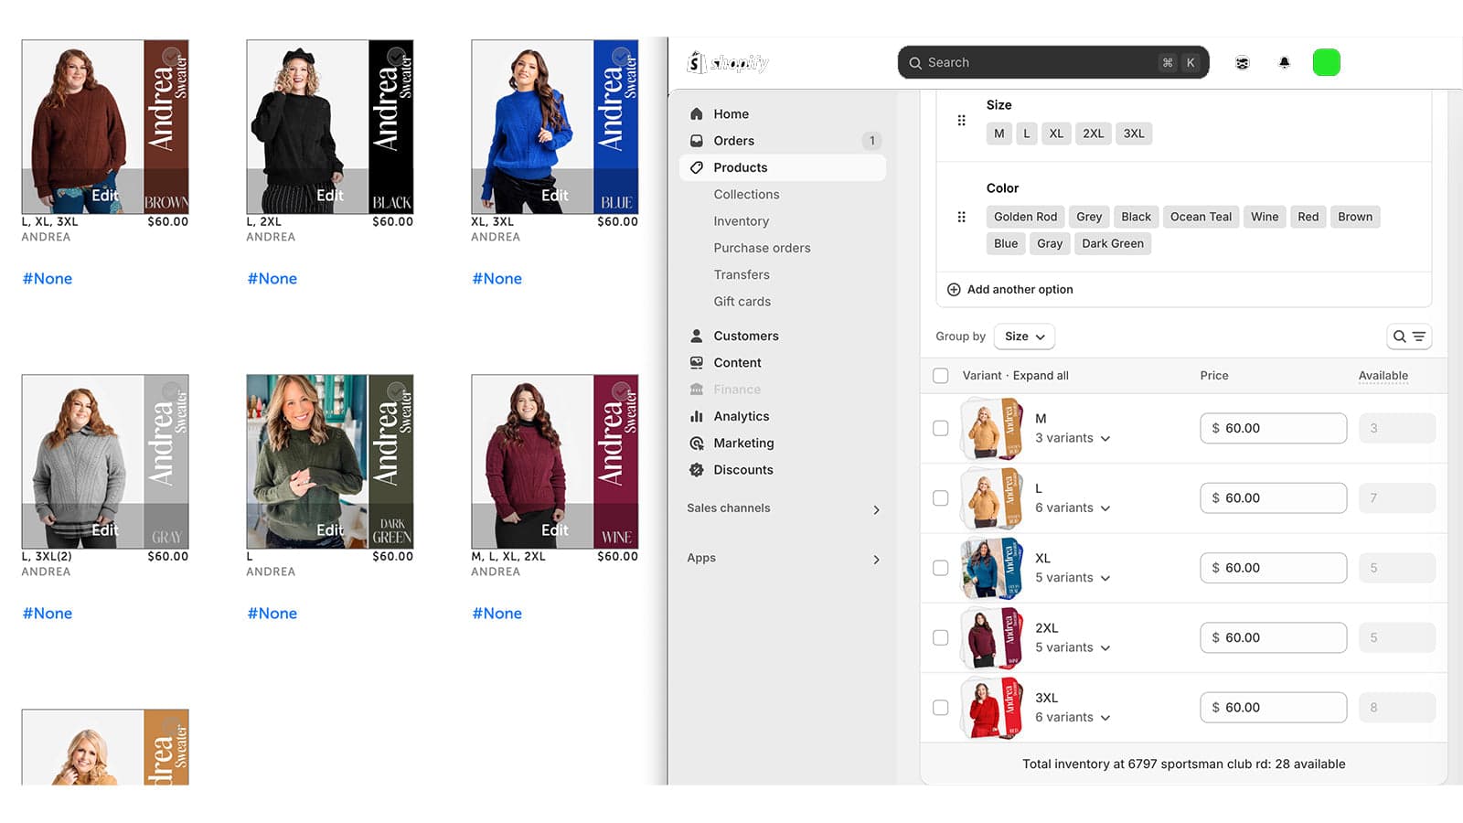Click the sidekick icon next to the bell
Image resolution: width=1463 pixels, height=823 pixels.
click(1242, 62)
